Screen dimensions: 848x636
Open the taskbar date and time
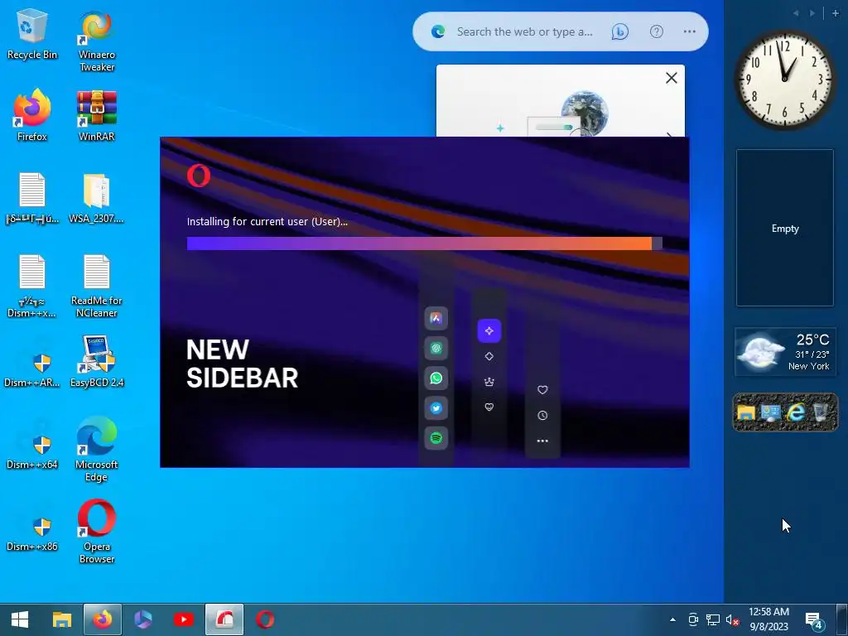768,619
